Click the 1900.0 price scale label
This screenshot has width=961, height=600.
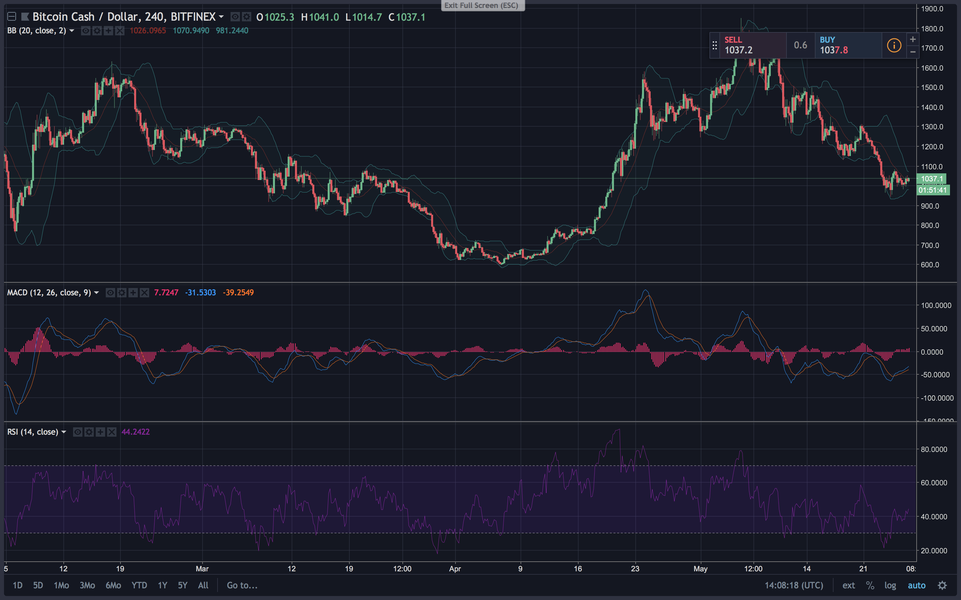coord(932,9)
